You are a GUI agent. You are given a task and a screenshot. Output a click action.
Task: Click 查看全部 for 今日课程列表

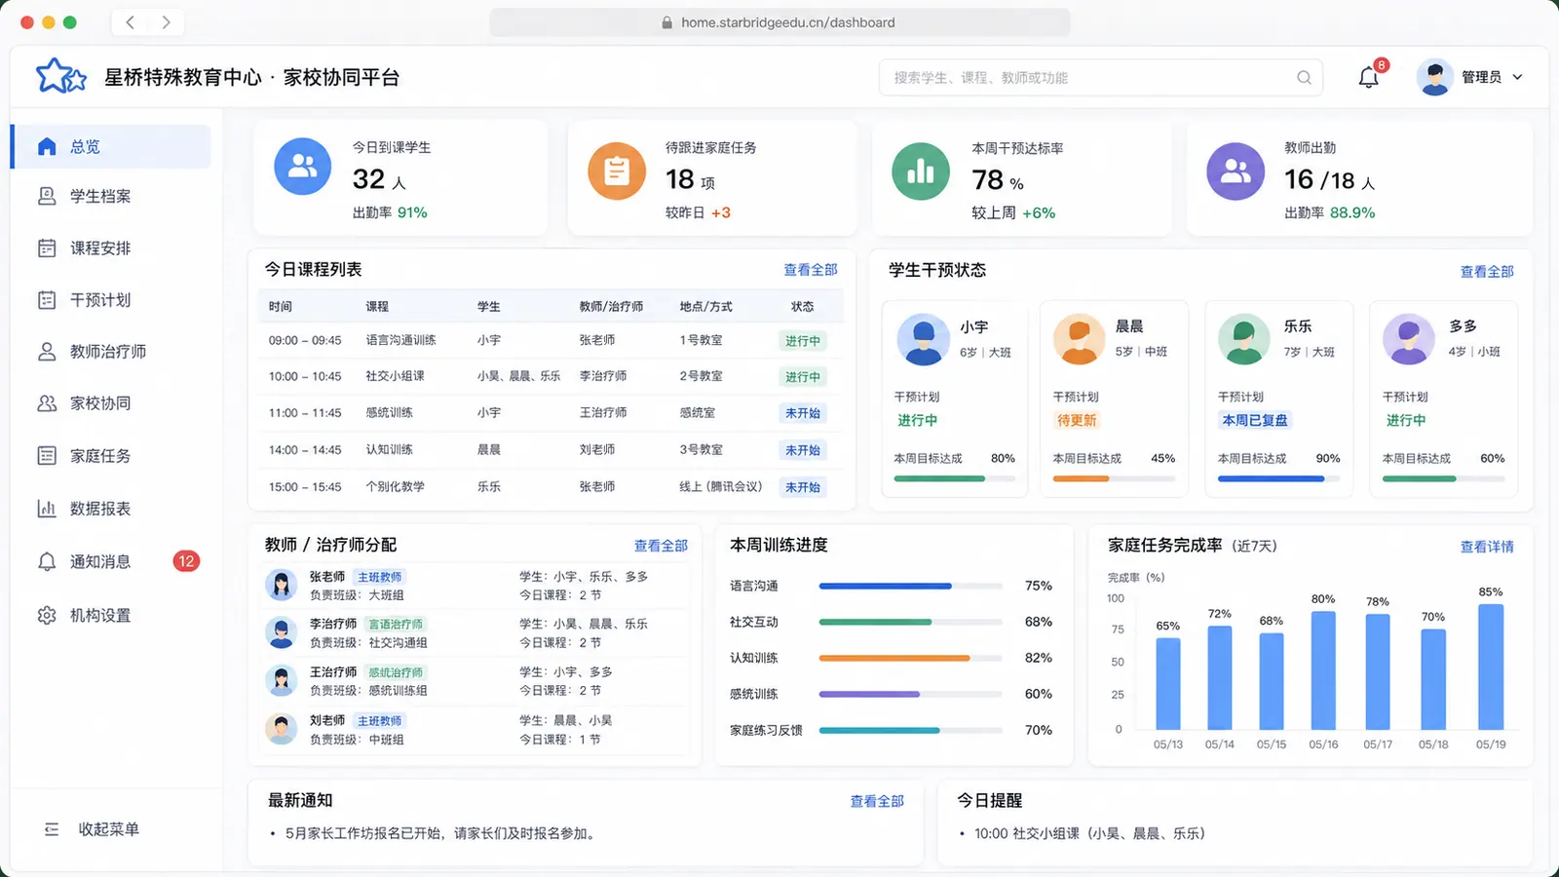(x=811, y=270)
